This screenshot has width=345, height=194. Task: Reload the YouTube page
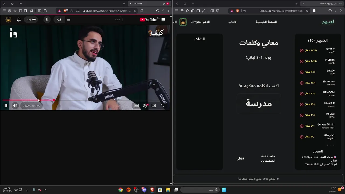158,11
